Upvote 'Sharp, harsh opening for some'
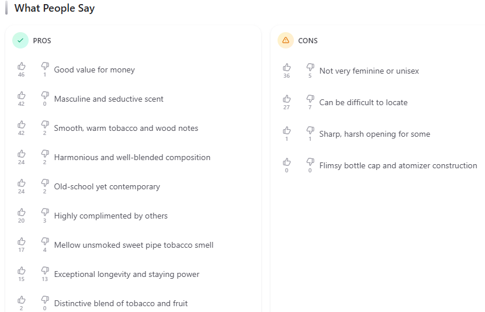 coord(287,130)
